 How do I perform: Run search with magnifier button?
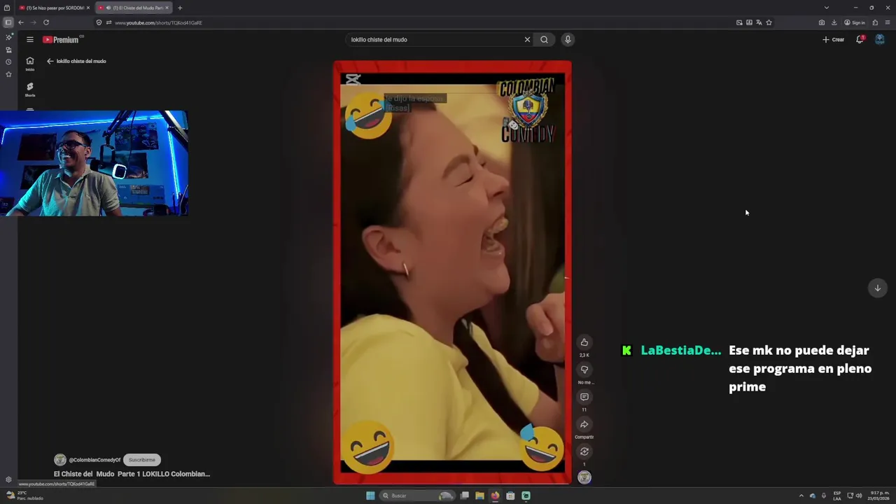click(x=544, y=39)
